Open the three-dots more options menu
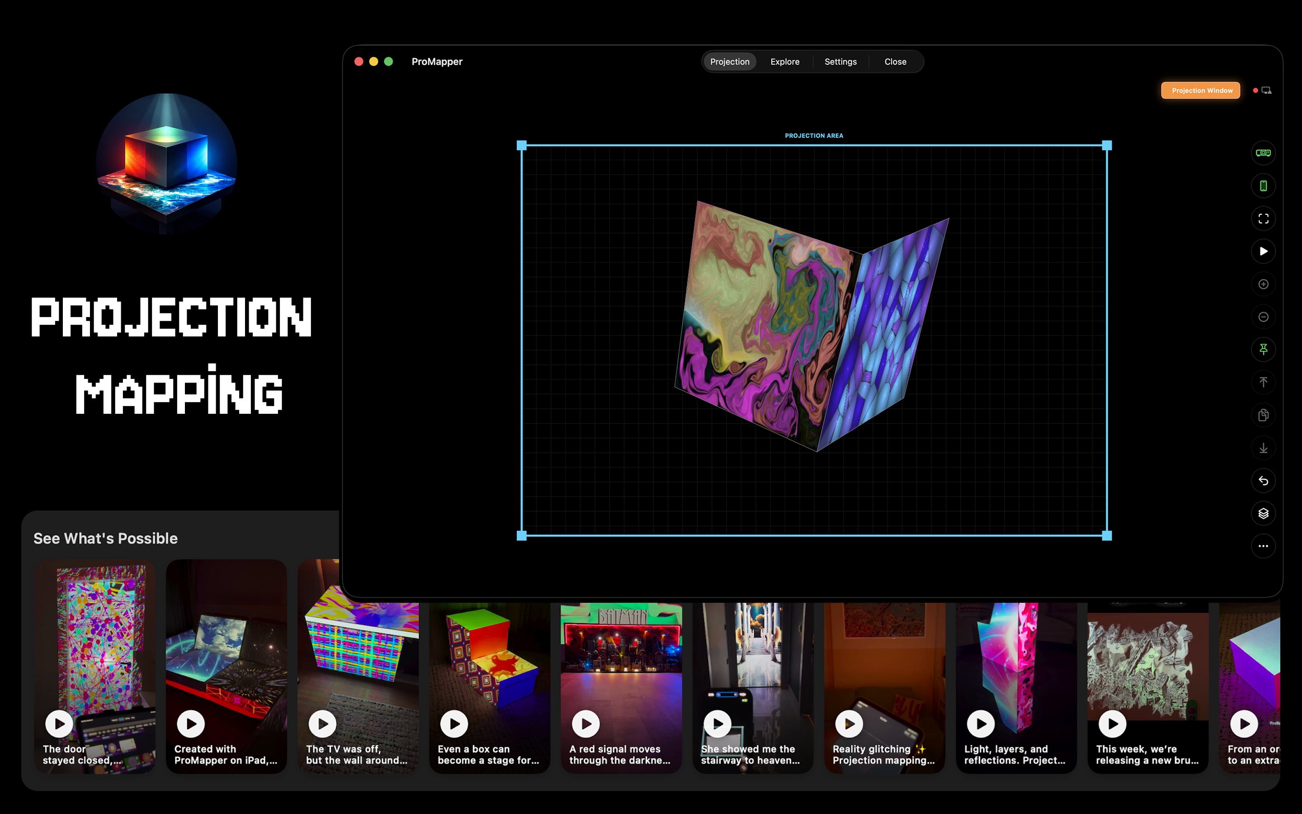Viewport: 1302px width, 814px height. point(1263,546)
